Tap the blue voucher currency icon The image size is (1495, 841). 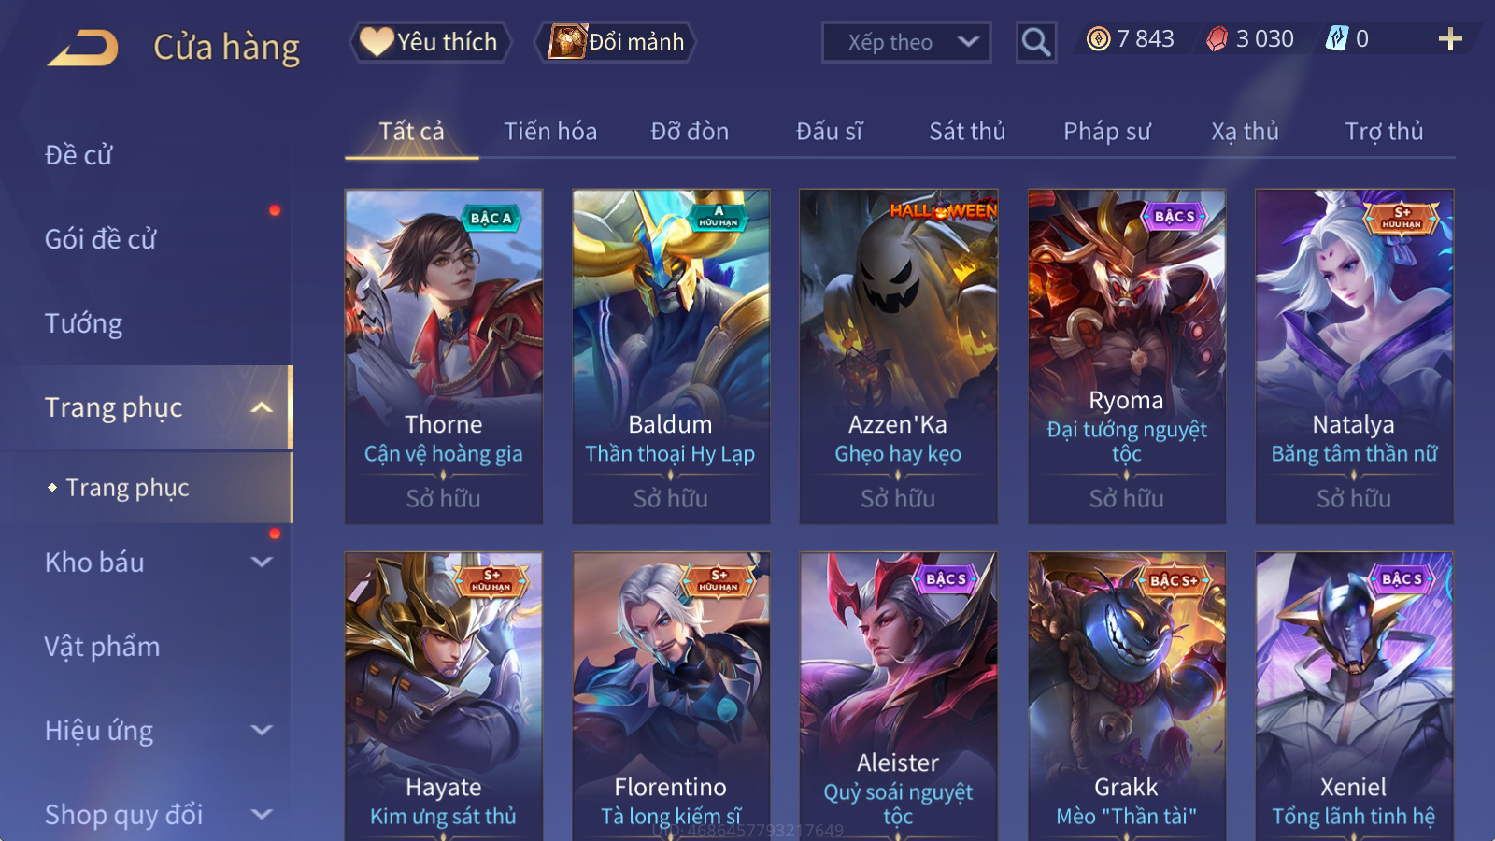click(1337, 38)
